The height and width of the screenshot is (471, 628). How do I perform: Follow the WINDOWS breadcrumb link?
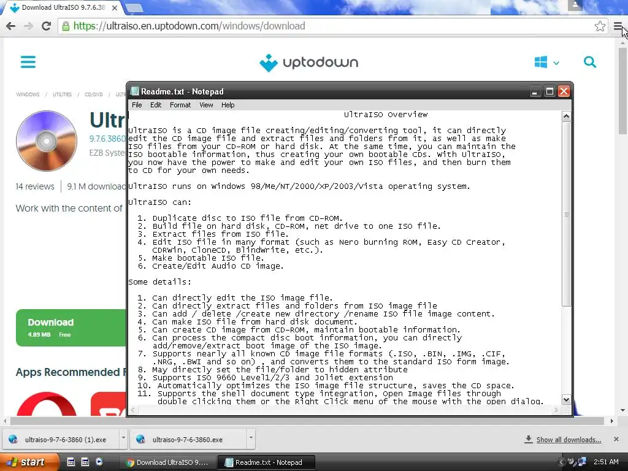(x=28, y=94)
